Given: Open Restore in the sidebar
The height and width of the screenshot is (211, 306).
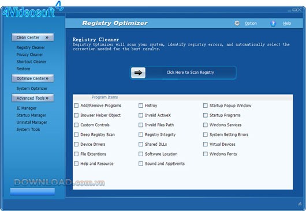Looking at the screenshot, I should 23,69.
